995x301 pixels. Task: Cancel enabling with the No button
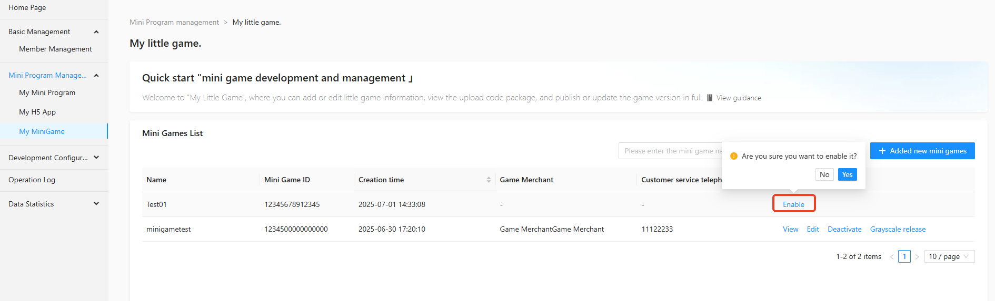coord(824,174)
